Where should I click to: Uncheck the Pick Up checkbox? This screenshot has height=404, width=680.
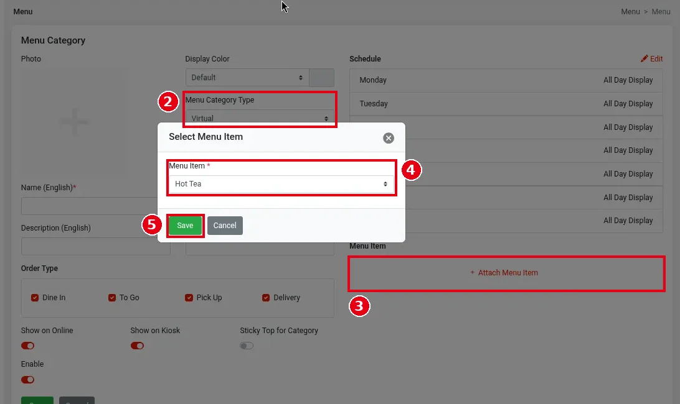(x=189, y=298)
